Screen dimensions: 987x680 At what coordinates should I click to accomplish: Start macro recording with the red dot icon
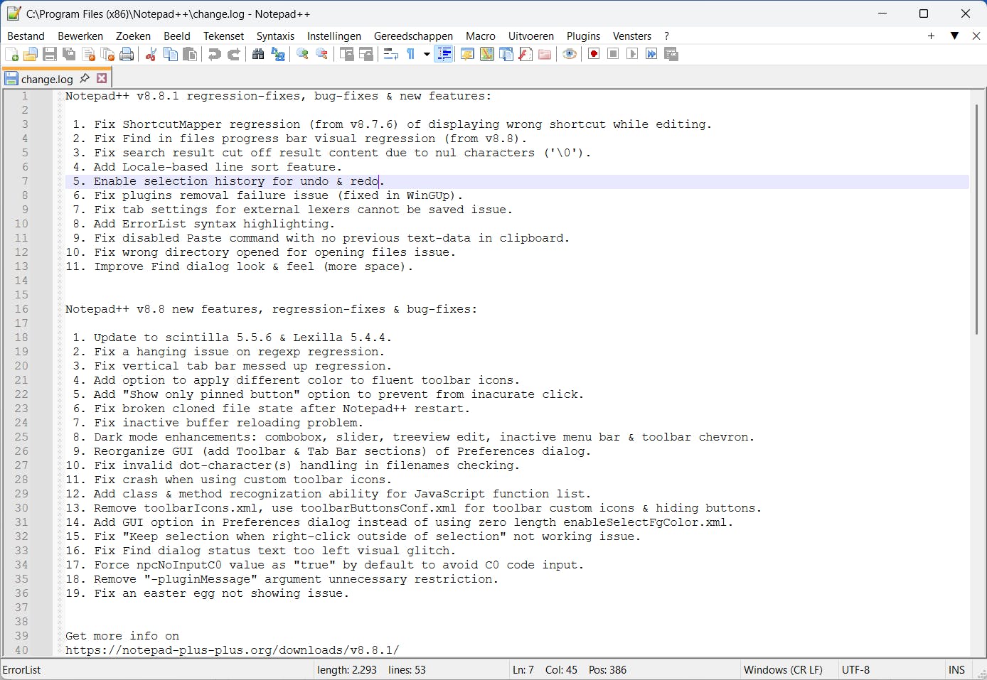coord(594,53)
